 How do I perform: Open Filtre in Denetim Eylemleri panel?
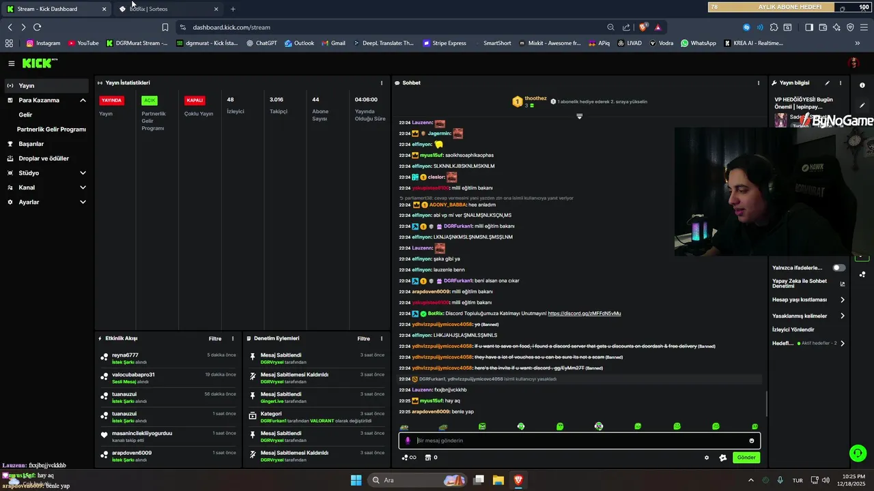pos(364,339)
